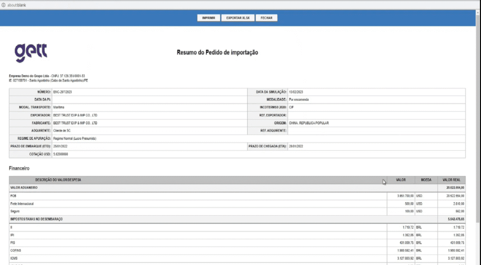
Task: Click the exportador value BEST TRUST EXP & IMP
Action: [75, 115]
